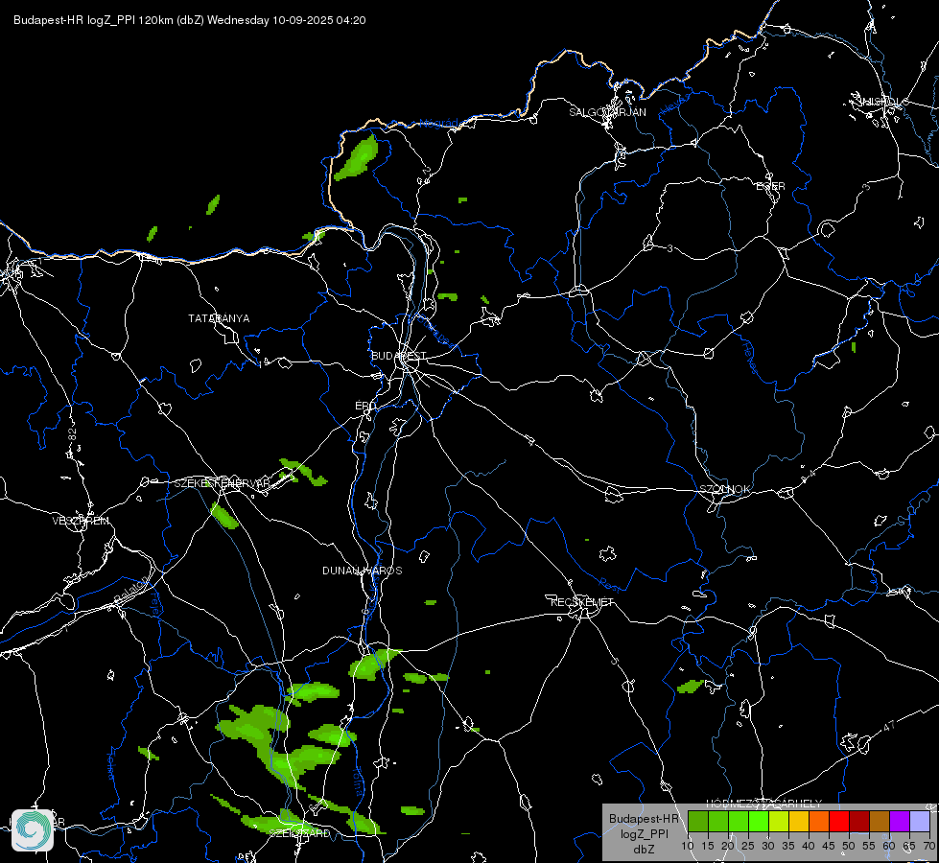Click the TATABANYA city label
Screen dimensions: 939x863
[x=219, y=318]
